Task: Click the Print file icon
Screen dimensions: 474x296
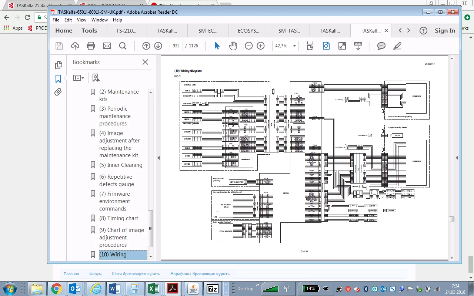Action: (x=91, y=46)
